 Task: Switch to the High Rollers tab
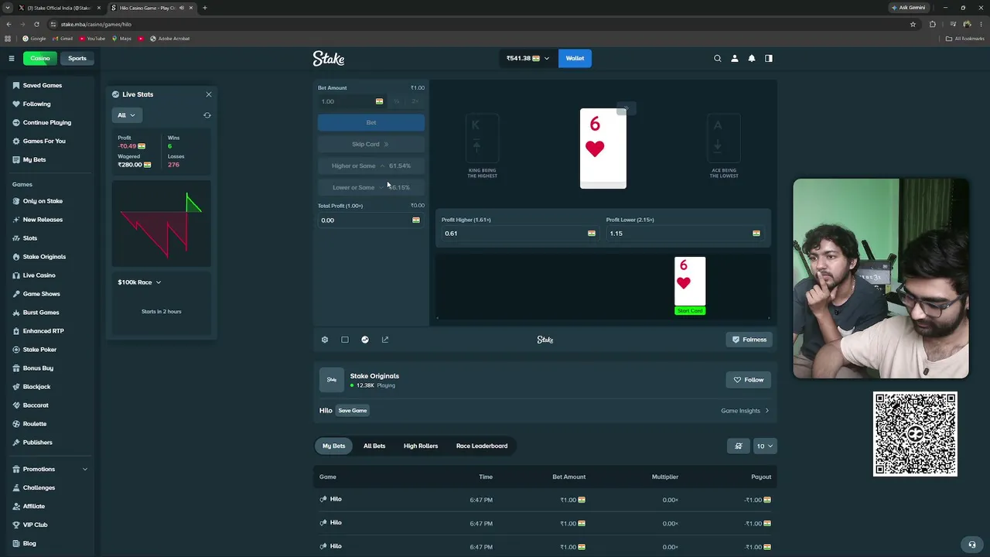click(421, 446)
